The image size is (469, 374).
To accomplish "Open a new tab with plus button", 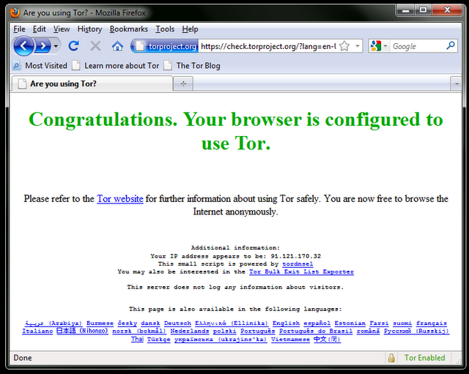I will 182,84.
